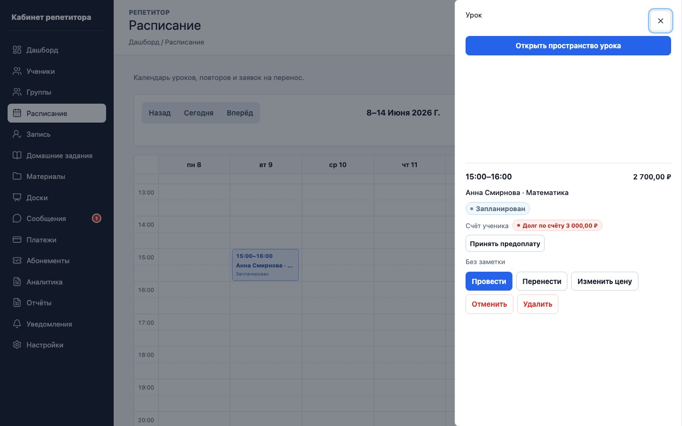Open the Группы sidebar section
The image size is (682, 426).
(57, 92)
